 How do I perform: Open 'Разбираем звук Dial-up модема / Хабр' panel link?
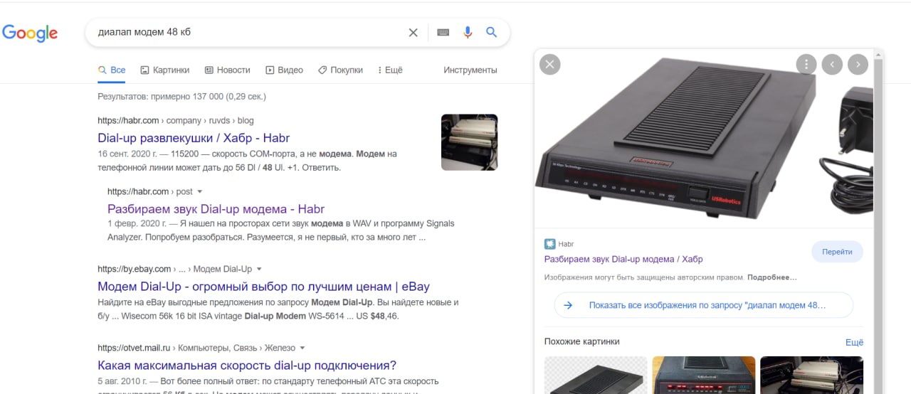(x=623, y=259)
